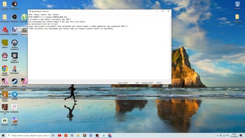The width and height of the screenshot is (245, 138).
Task: Switch the РУС input language indicator
Action: 228,135
